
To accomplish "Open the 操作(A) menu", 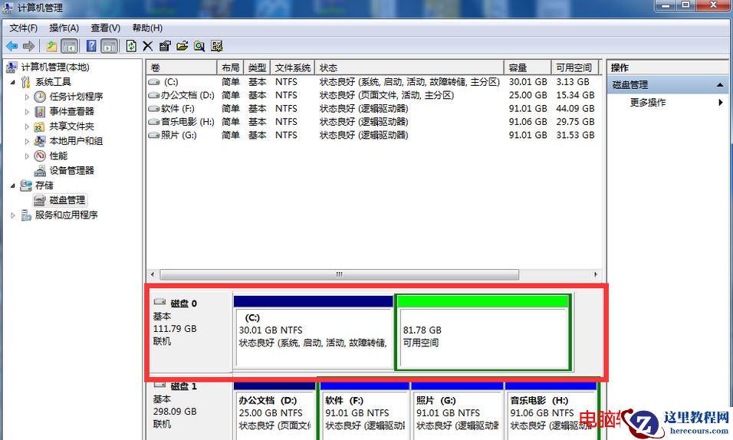I will [64, 28].
